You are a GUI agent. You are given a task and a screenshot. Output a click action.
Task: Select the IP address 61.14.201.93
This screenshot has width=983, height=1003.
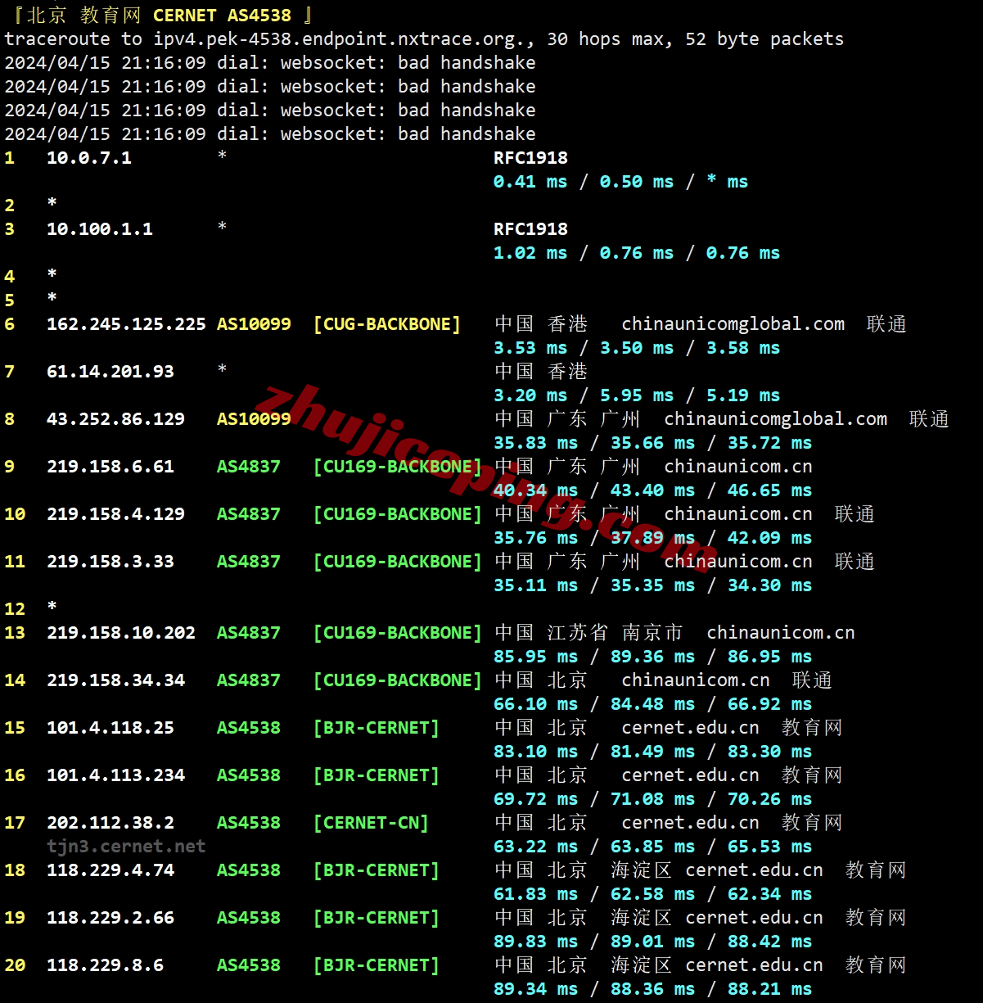110,372
